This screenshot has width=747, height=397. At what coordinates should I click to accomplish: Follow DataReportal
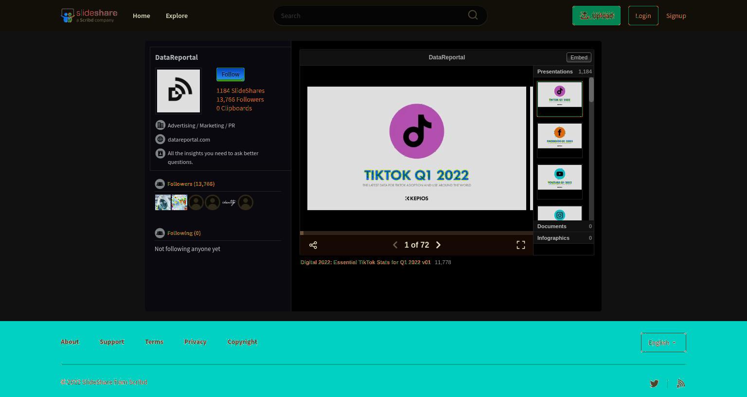coord(231,74)
